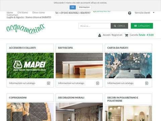Click the Battiscopa skirting boards image
Viewport: 161px width, 121px height.
tap(79, 66)
